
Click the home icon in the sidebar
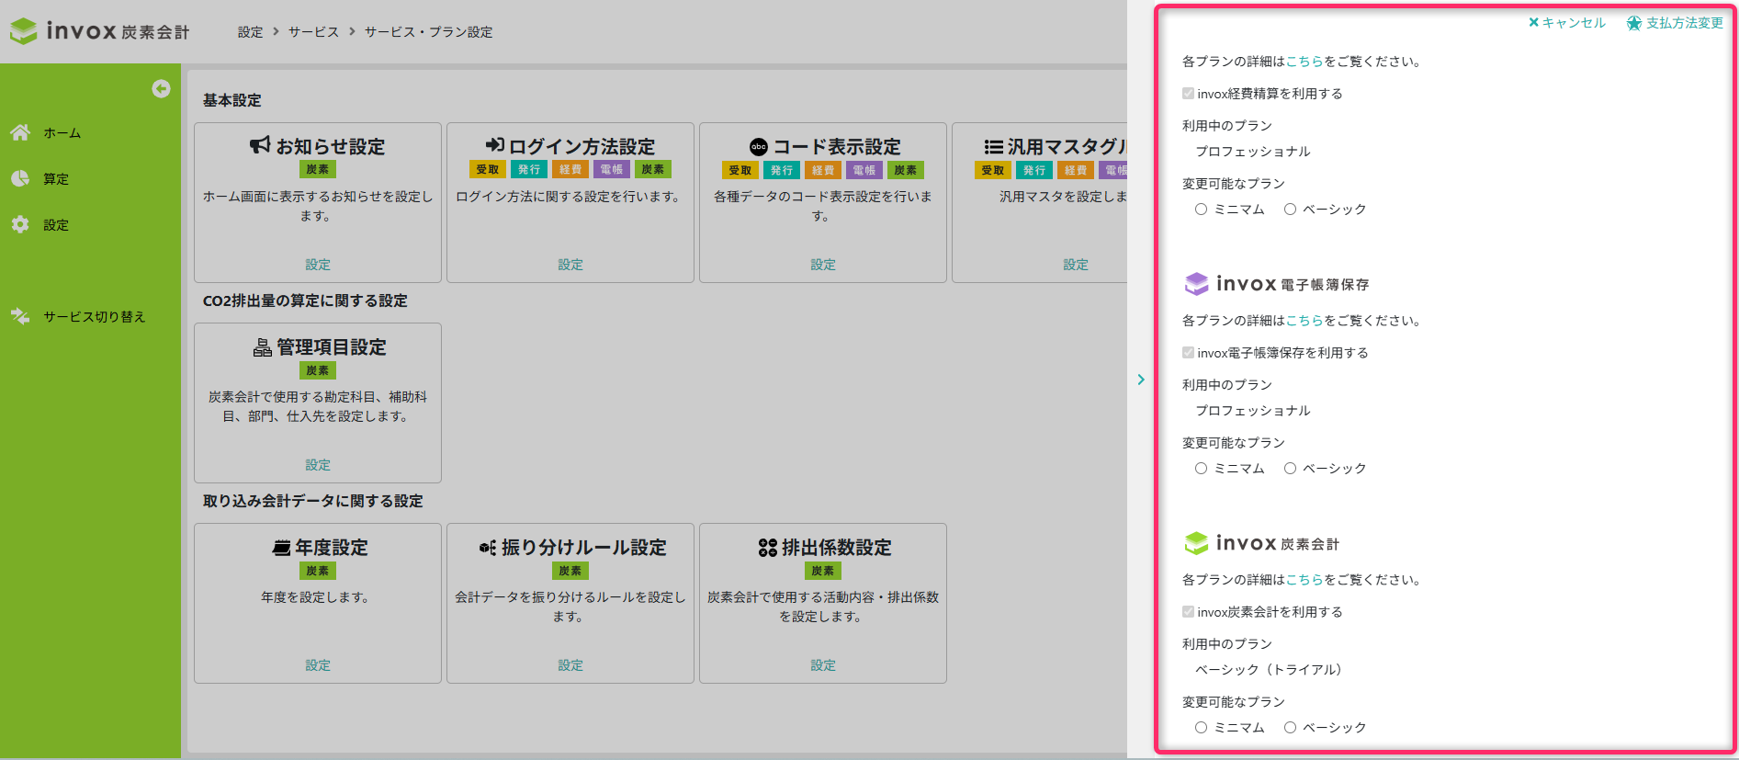(x=20, y=132)
